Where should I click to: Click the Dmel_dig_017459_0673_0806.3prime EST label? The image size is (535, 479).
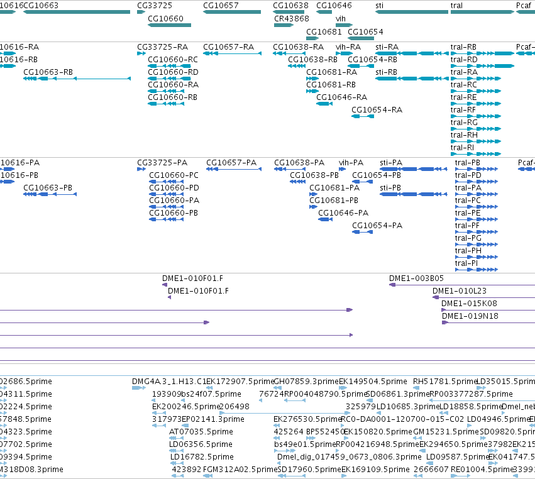coord(350,457)
